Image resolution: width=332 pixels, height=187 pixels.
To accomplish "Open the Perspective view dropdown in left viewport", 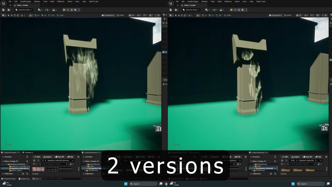I will (x=108, y=15).
